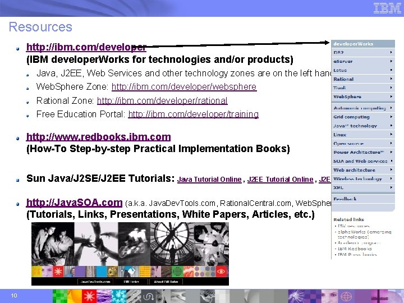Viewport: 404px width, 303px height.
Task: Open the IBM Redbooks related link
Action: tap(355, 249)
